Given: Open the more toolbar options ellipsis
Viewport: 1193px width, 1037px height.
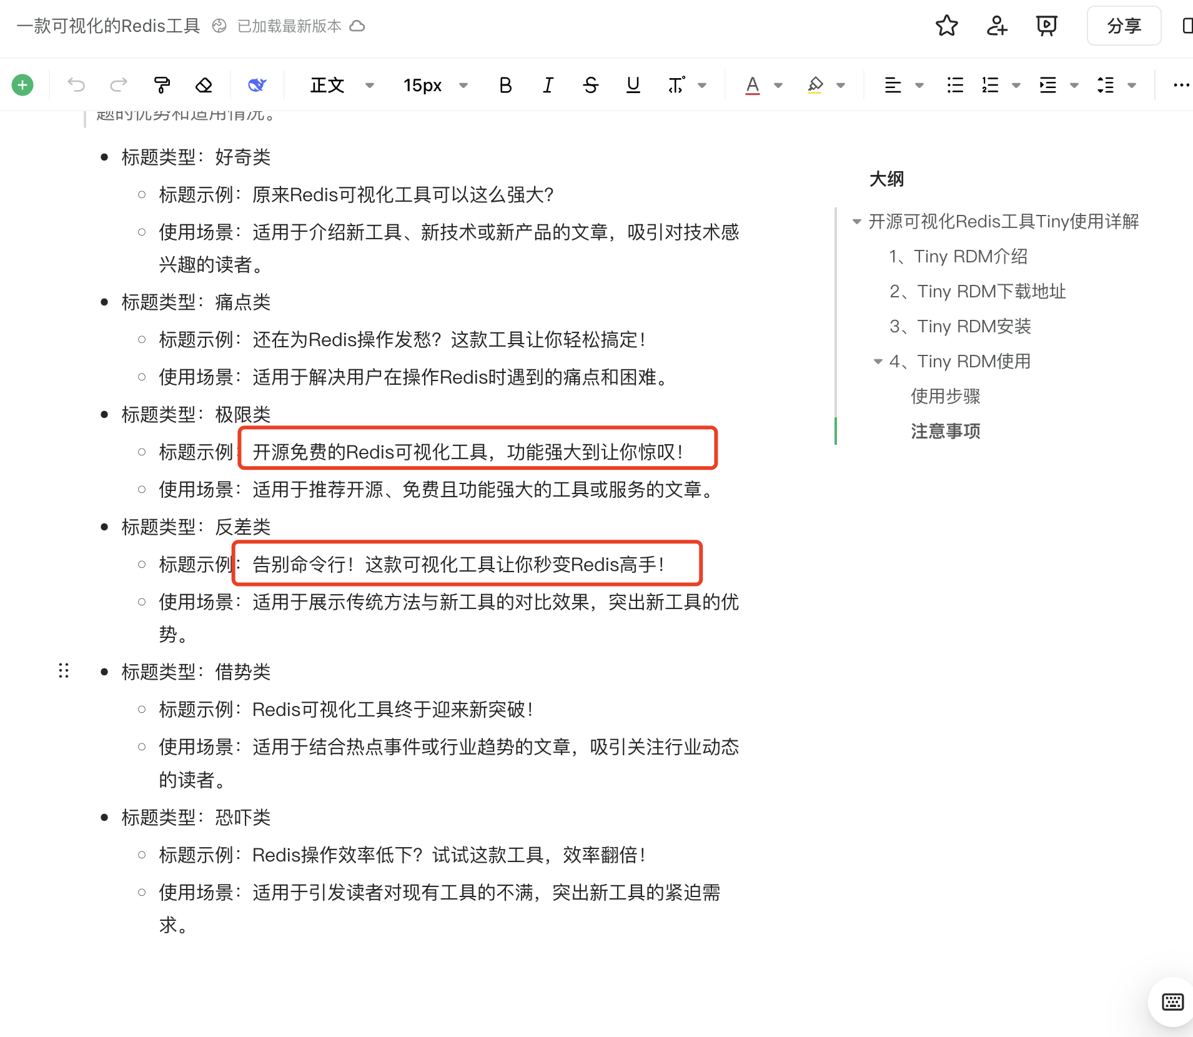Looking at the screenshot, I should click(1181, 85).
